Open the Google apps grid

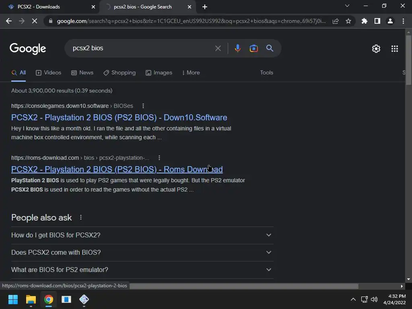coord(395,49)
